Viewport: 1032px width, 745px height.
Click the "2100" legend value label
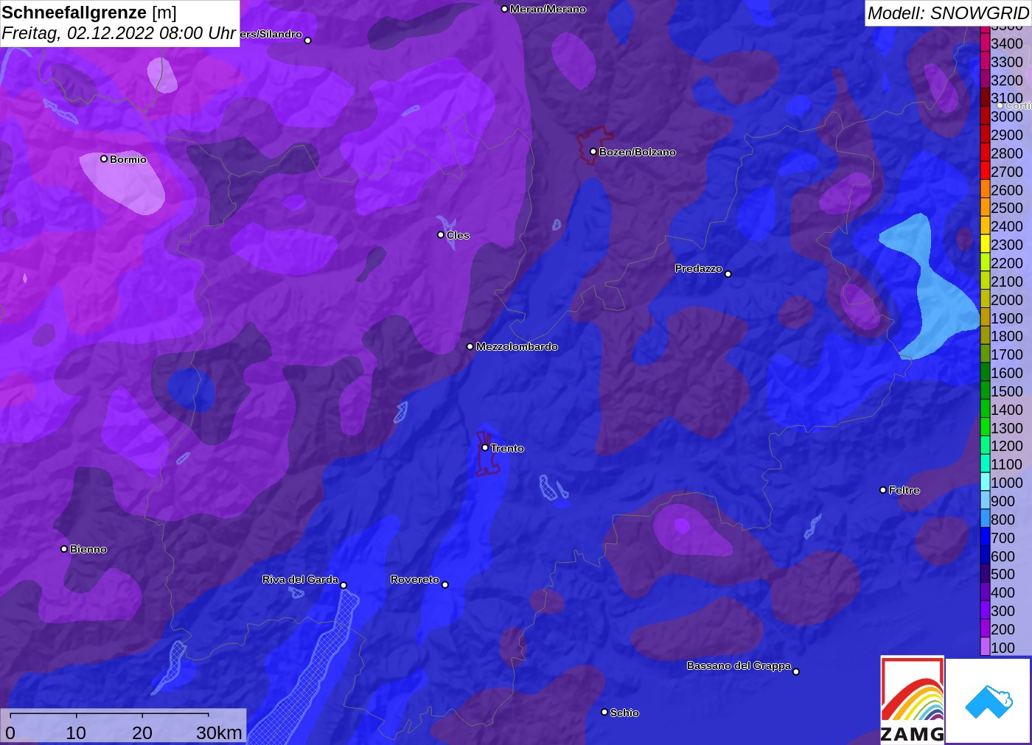(1007, 281)
